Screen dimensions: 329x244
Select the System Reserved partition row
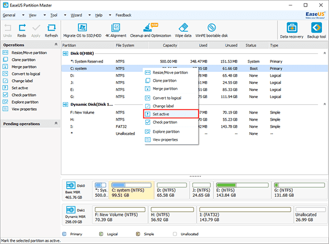click(195, 61)
